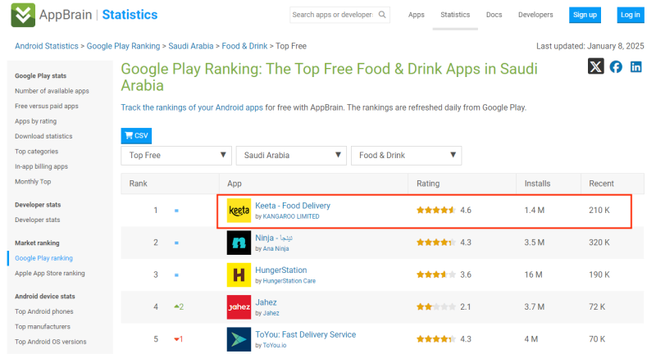The height and width of the screenshot is (354, 656).
Task: Open Ninja app title link
Action: pyautogui.click(x=274, y=238)
